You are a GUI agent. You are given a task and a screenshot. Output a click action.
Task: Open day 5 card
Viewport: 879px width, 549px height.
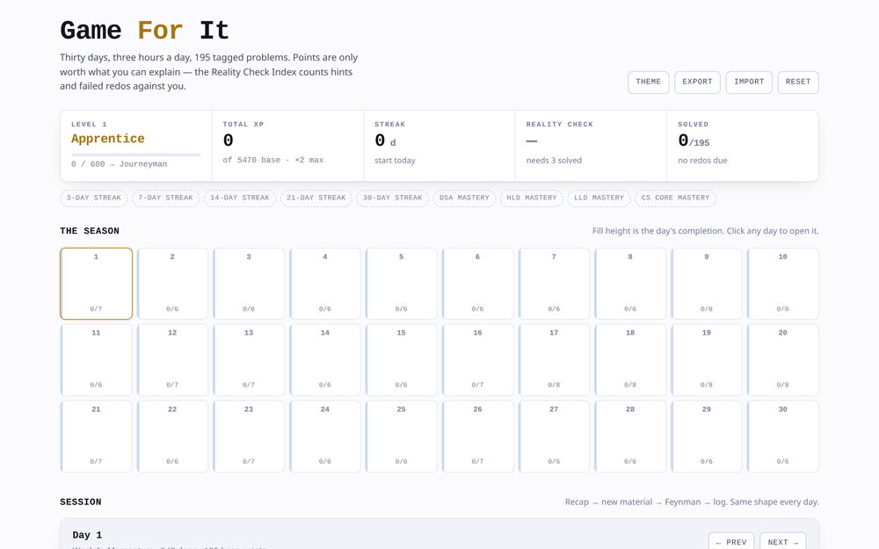click(x=402, y=284)
